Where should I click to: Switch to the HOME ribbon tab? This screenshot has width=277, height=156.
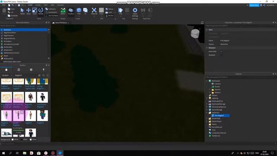tap(30, 5)
